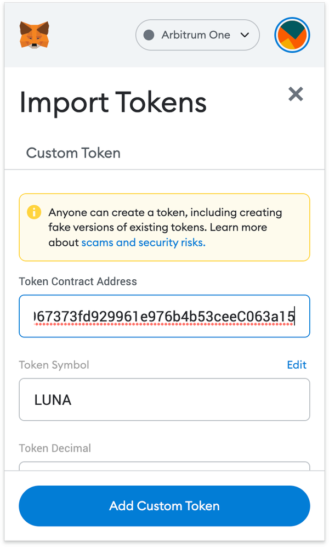Open the Arbitrum One network selector
Screen dimensions: 329x547
tap(197, 35)
